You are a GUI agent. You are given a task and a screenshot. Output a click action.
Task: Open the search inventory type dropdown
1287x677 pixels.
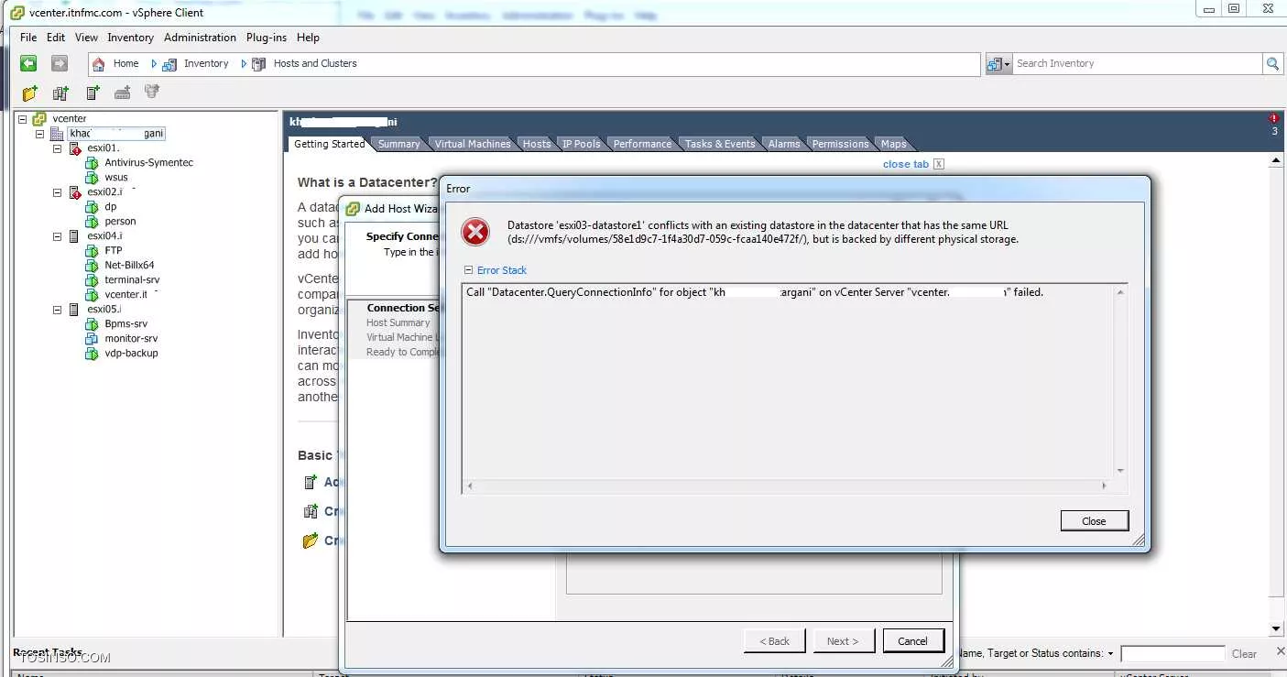[998, 63]
